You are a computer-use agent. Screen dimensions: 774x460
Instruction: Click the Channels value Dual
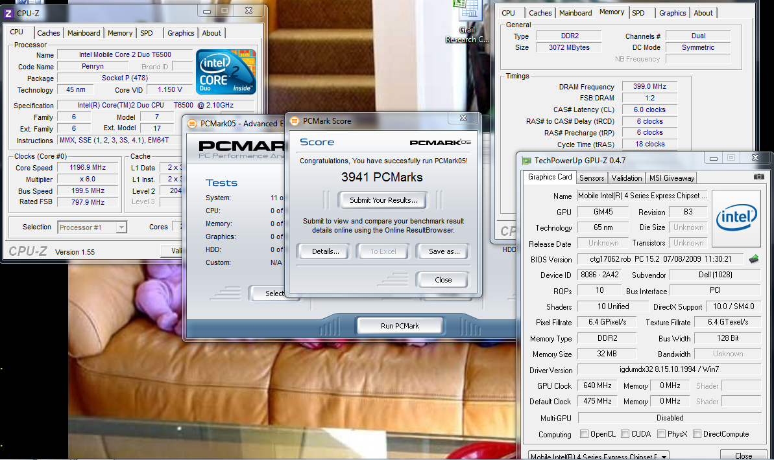coord(698,36)
